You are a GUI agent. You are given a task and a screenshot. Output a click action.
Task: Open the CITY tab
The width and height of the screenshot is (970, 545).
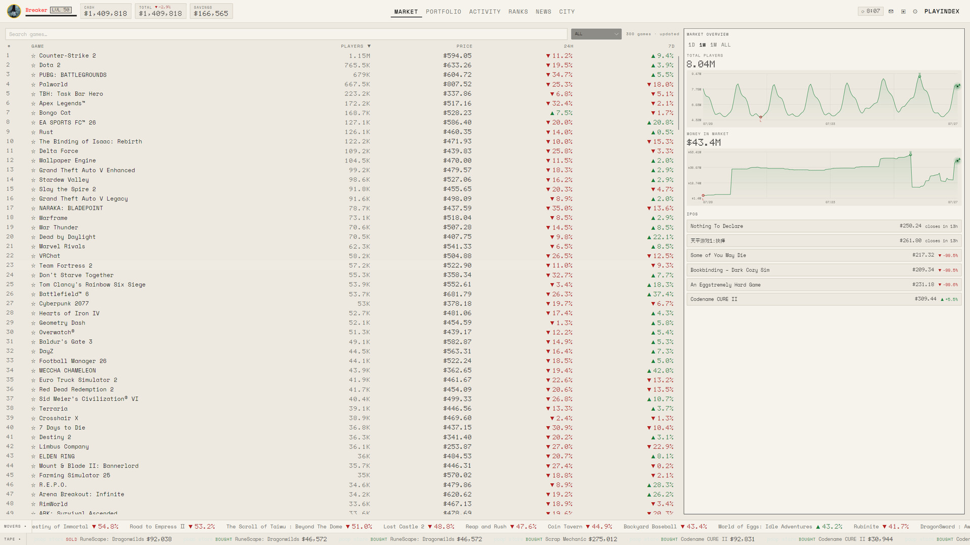[567, 12]
